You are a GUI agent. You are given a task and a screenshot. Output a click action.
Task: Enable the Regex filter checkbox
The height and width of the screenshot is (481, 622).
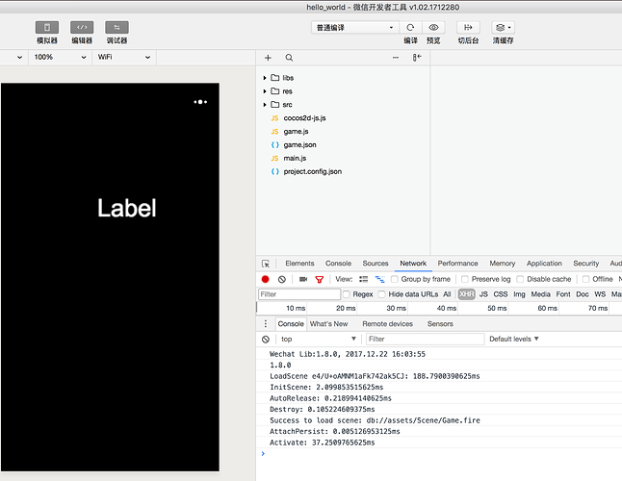click(347, 294)
